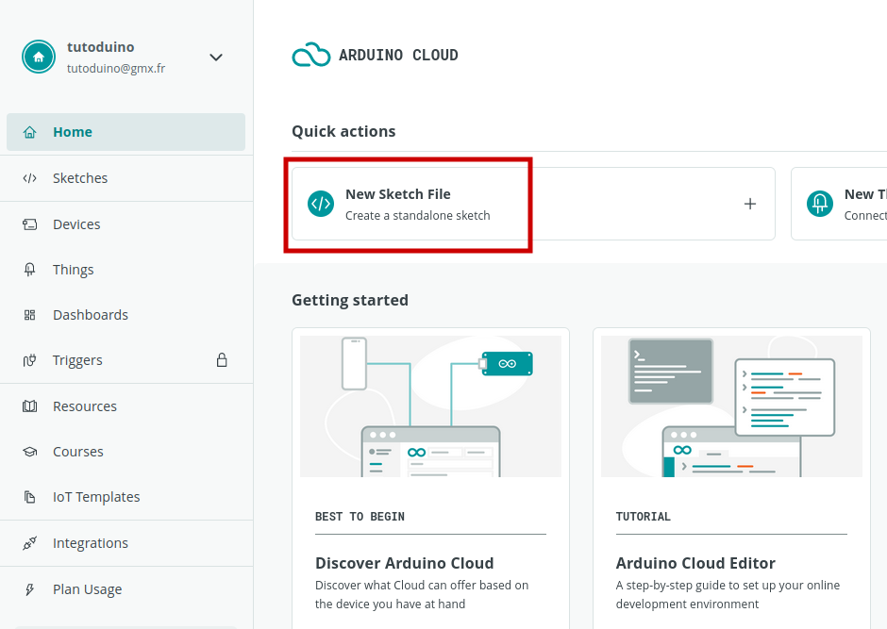Click the Things LED icon in sidebar

[x=29, y=270]
